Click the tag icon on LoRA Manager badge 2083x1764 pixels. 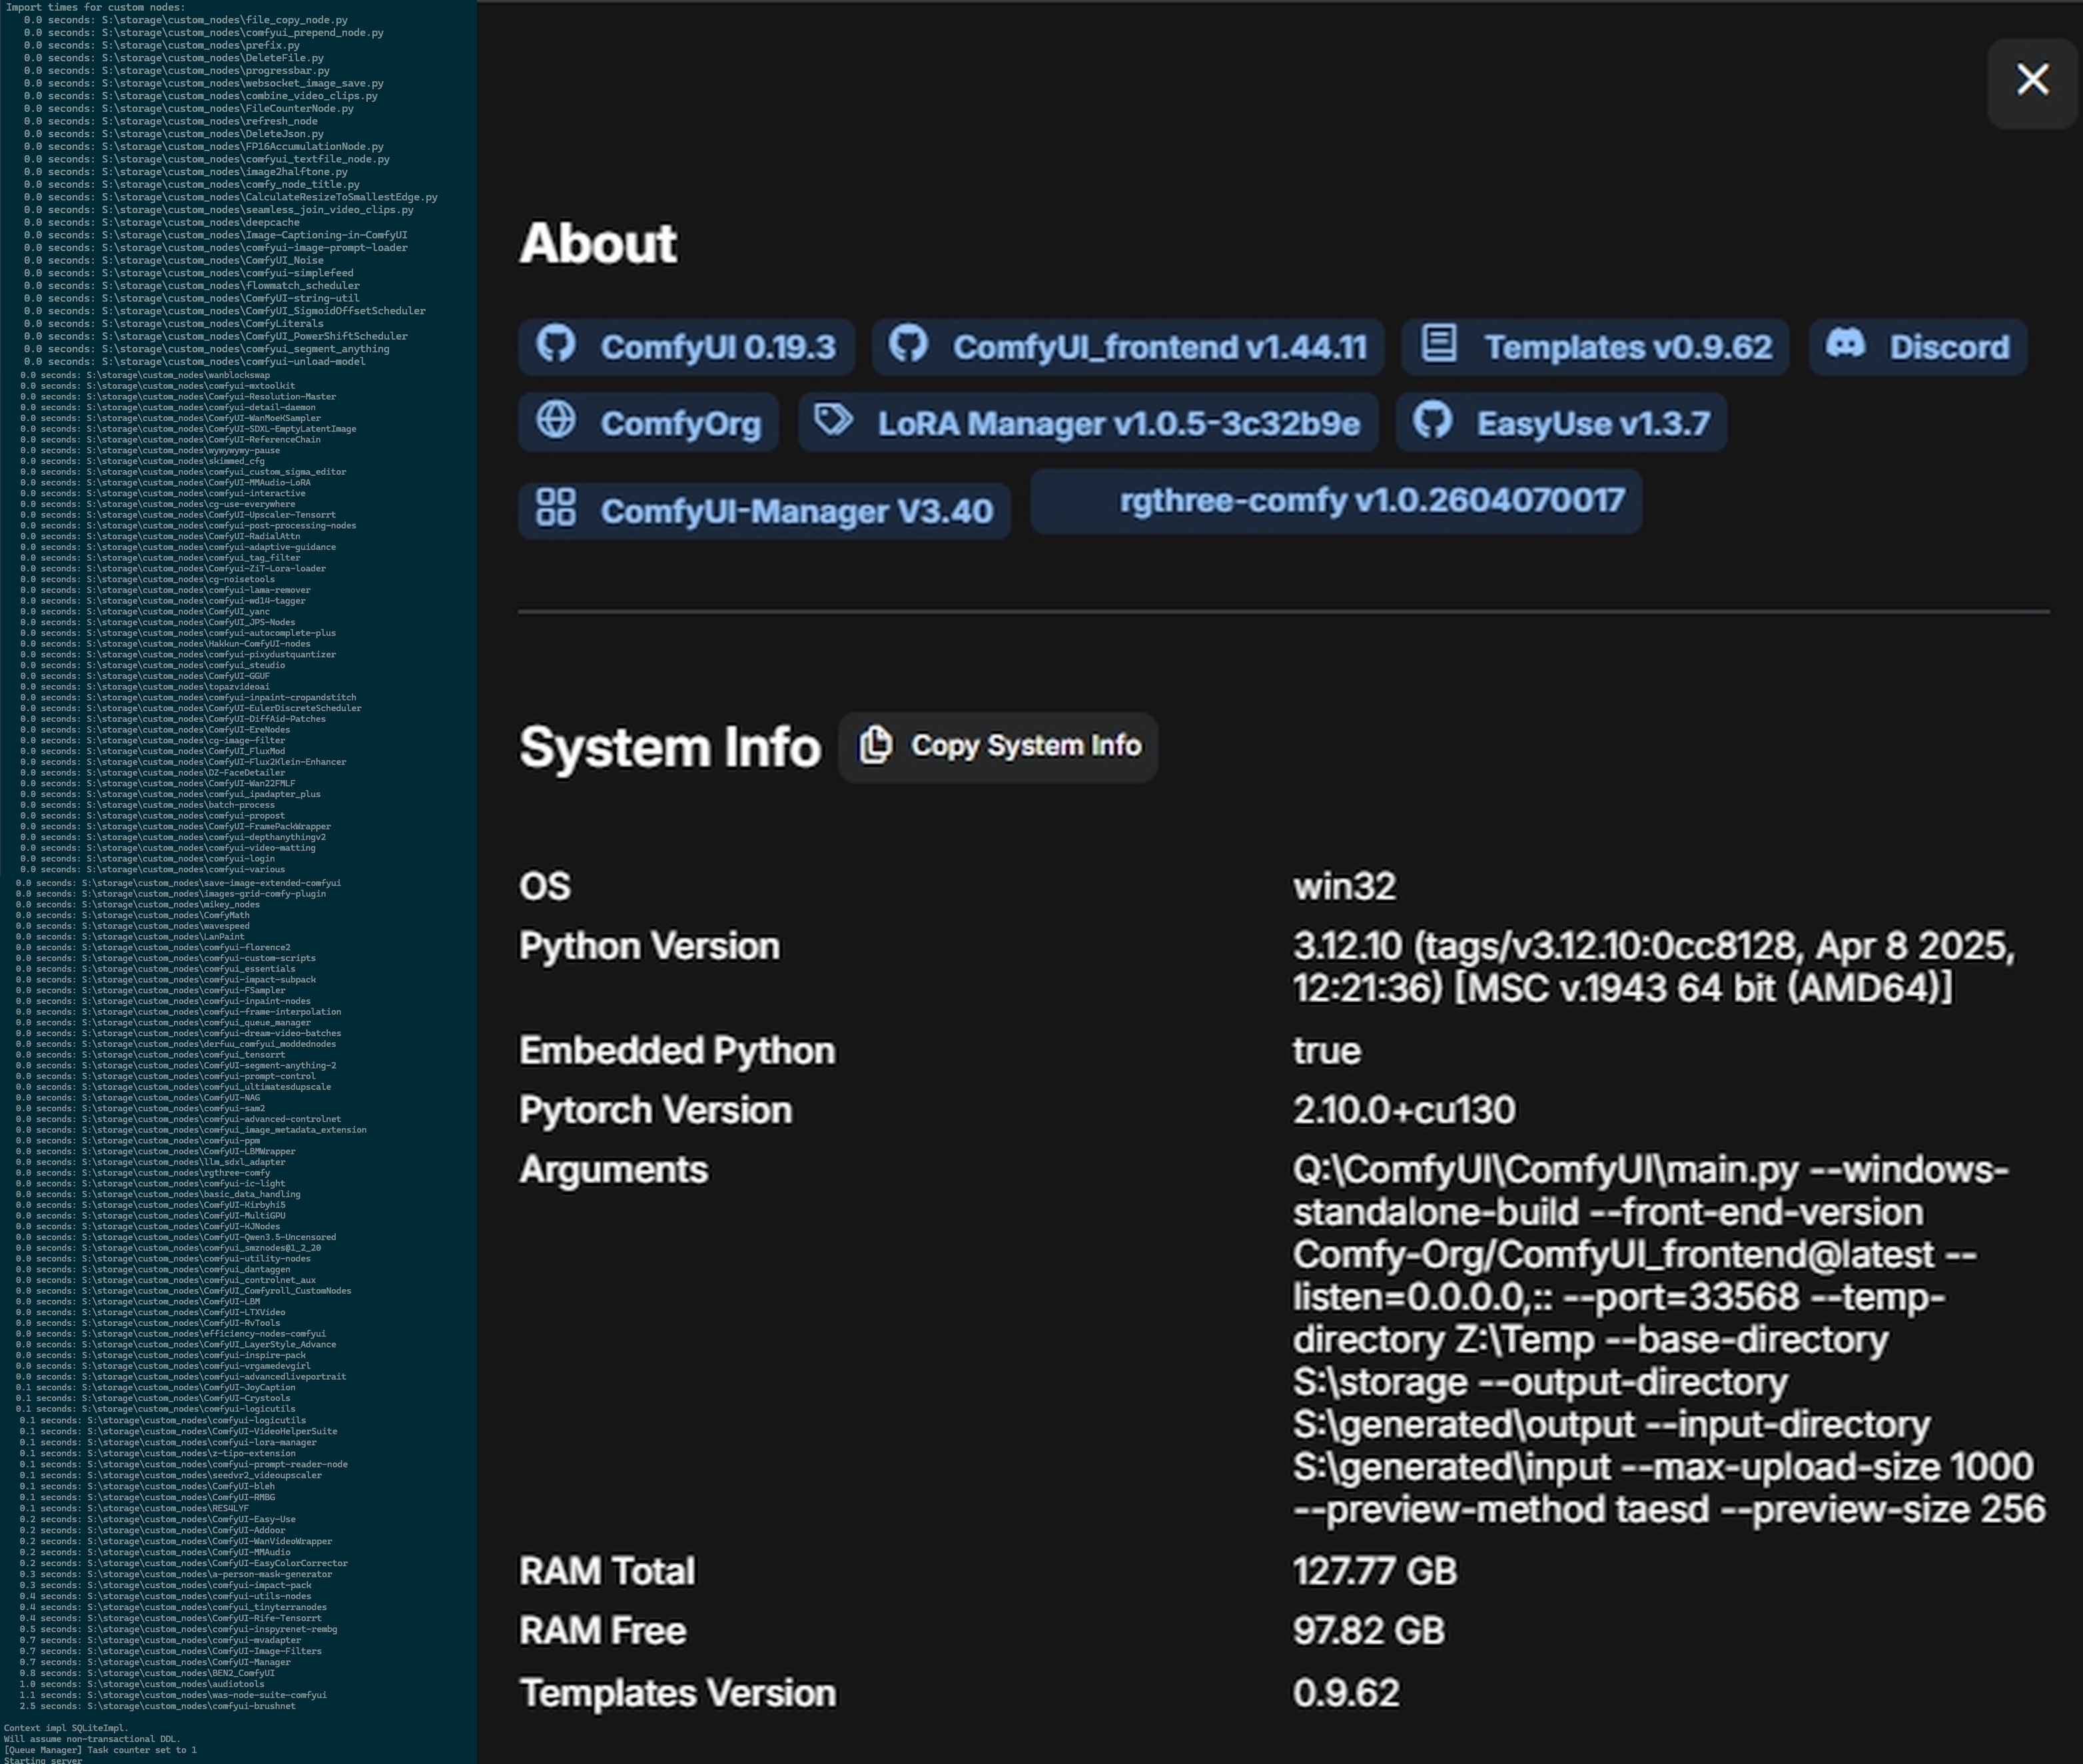pyautogui.click(x=833, y=420)
